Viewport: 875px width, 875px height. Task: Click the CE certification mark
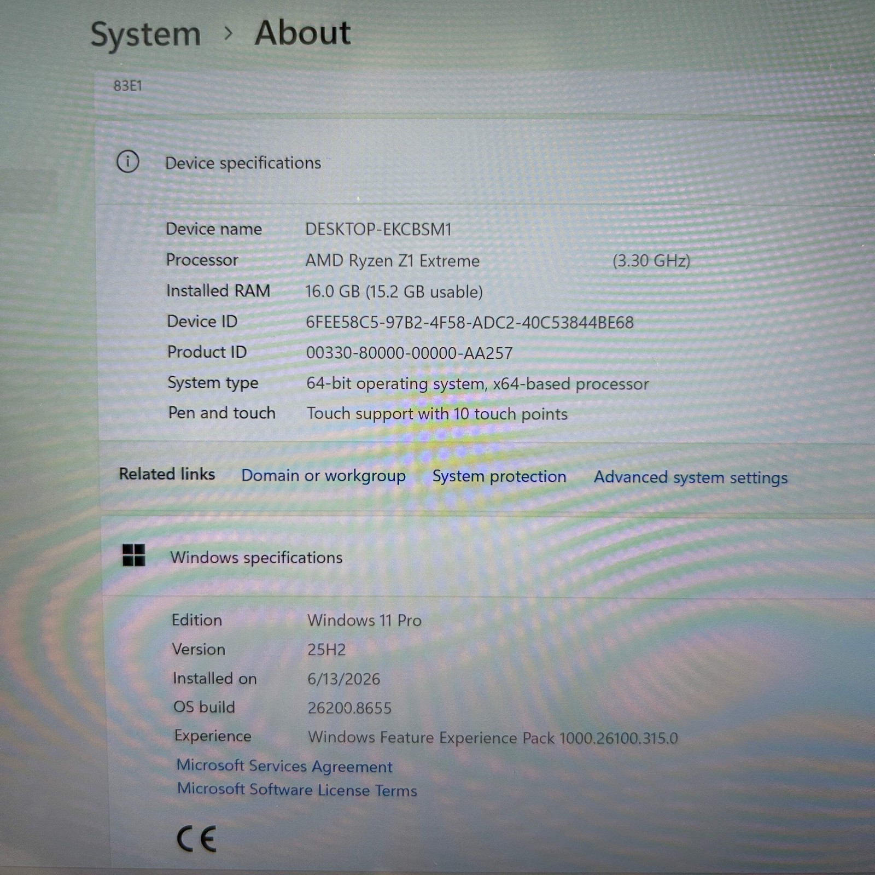tap(197, 839)
